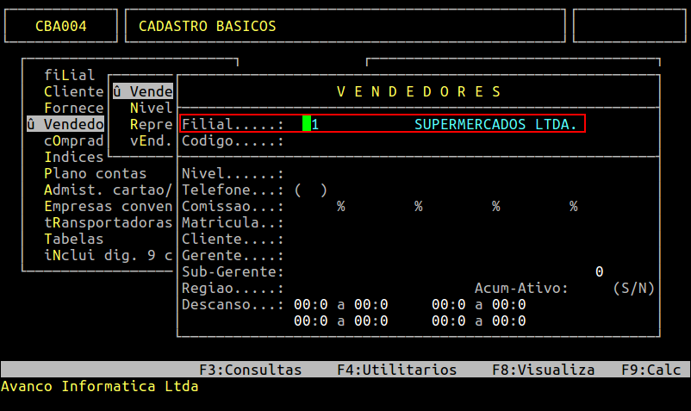Image resolution: width=691 pixels, height=411 pixels.
Task: Choose Fornece in the main menu
Action: point(73,108)
